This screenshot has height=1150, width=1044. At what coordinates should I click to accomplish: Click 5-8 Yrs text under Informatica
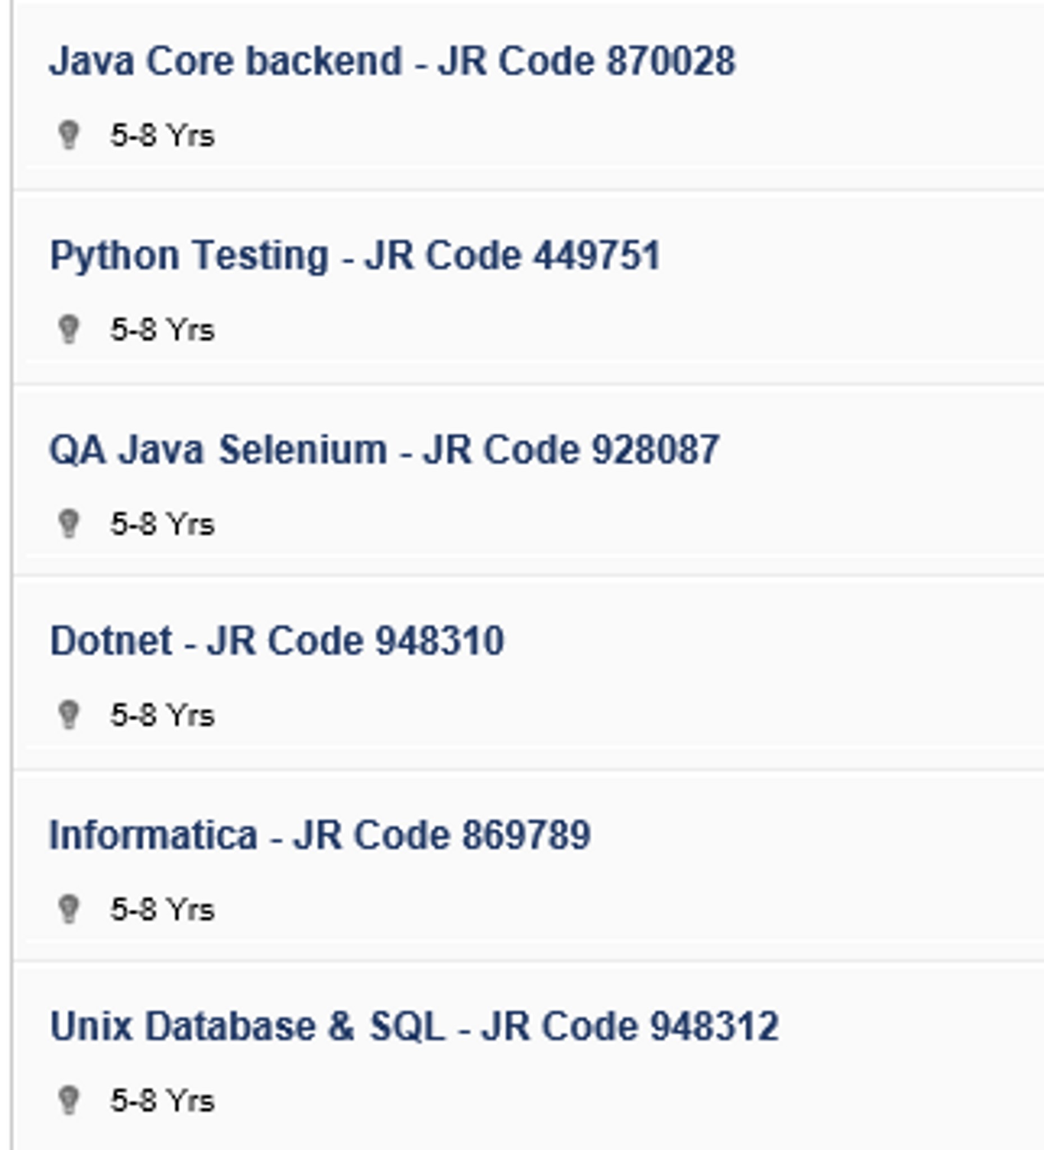pos(163,909)
